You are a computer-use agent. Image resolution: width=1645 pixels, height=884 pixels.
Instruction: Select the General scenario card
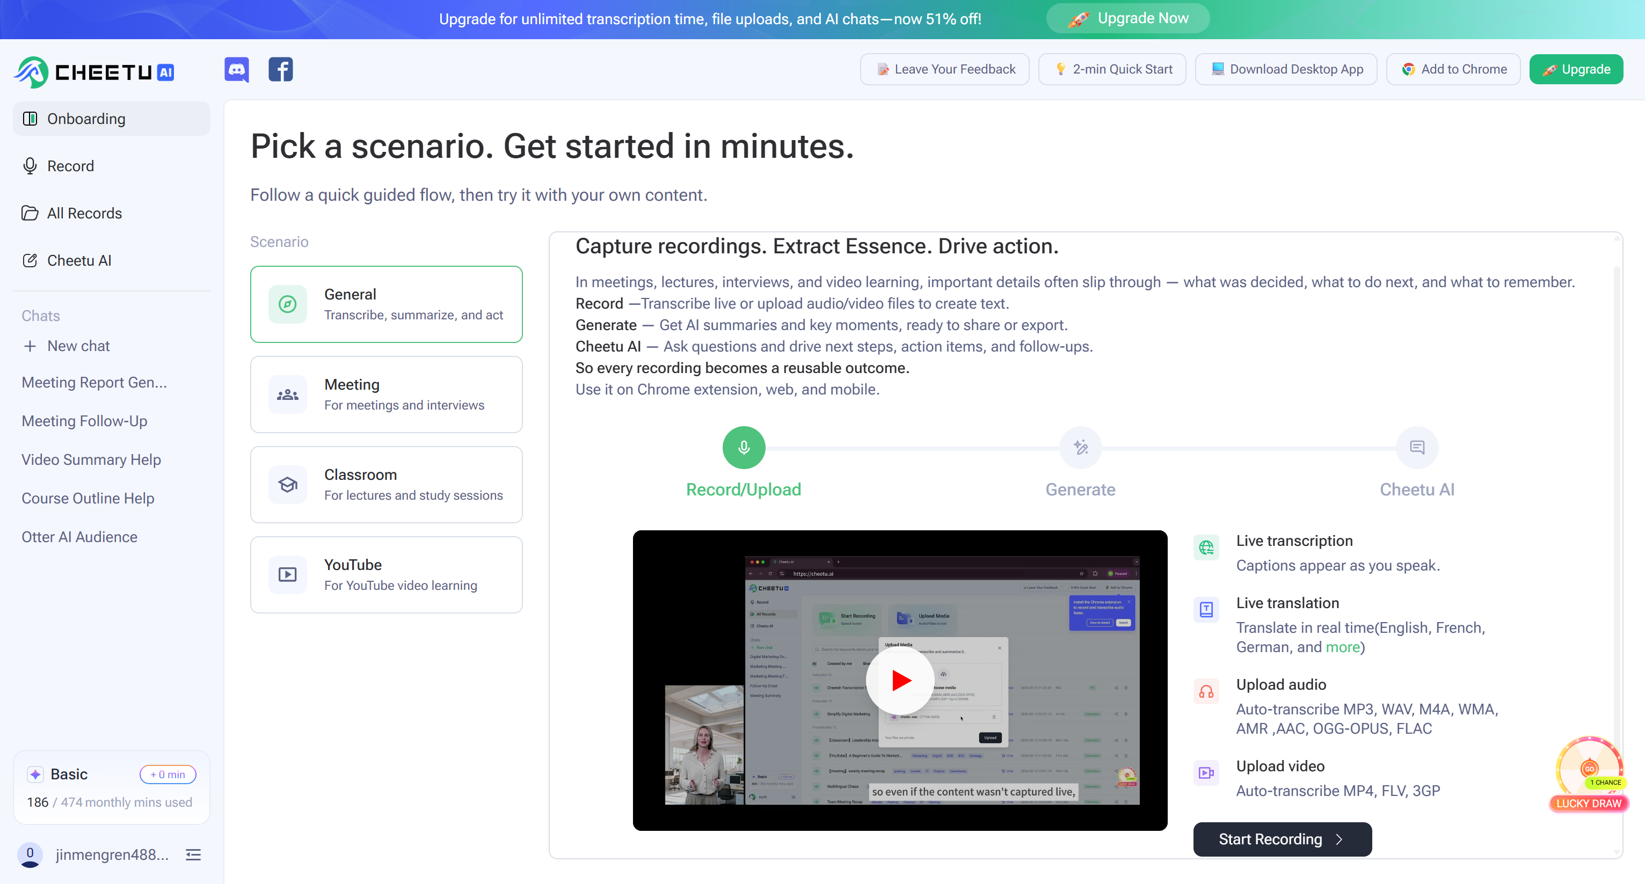387,304
